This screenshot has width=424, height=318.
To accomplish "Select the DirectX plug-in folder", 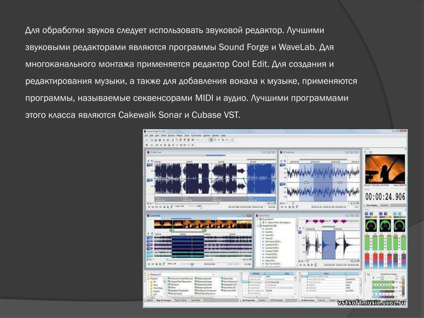I will tap(156, 291).
